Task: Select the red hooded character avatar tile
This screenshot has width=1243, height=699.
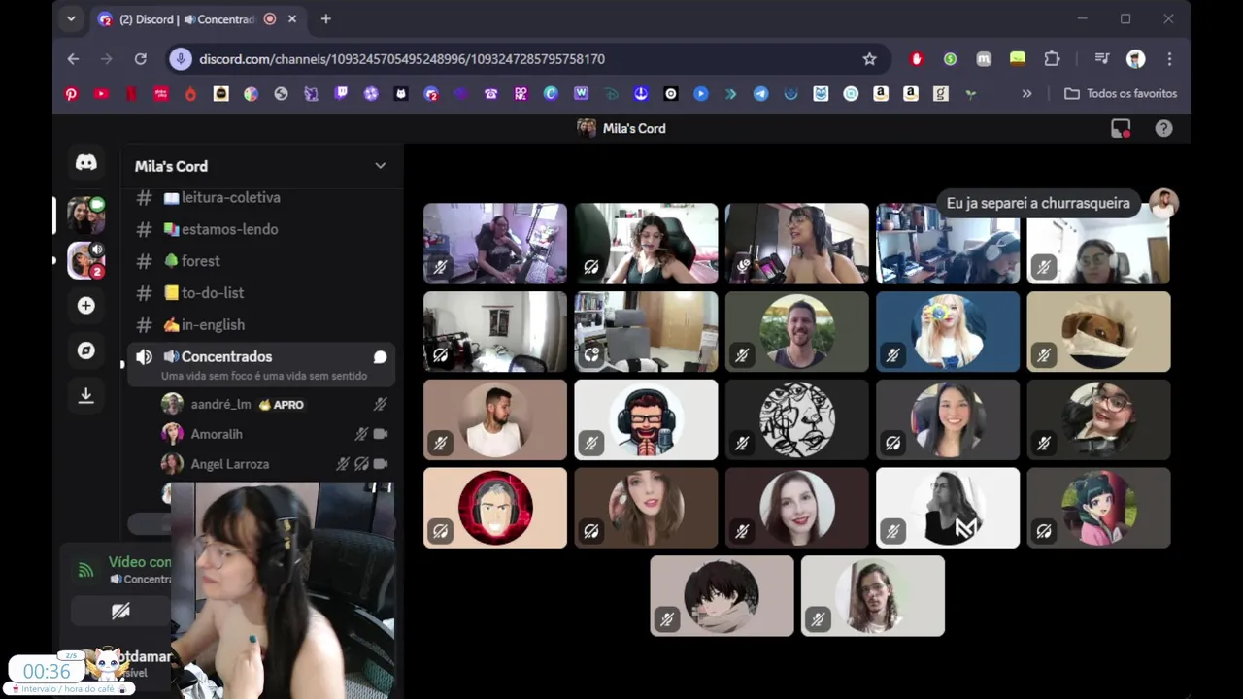Action: point(495,508)
